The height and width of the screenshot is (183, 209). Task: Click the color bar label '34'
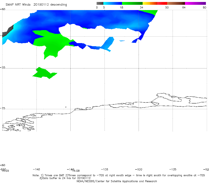click(141, 7)
